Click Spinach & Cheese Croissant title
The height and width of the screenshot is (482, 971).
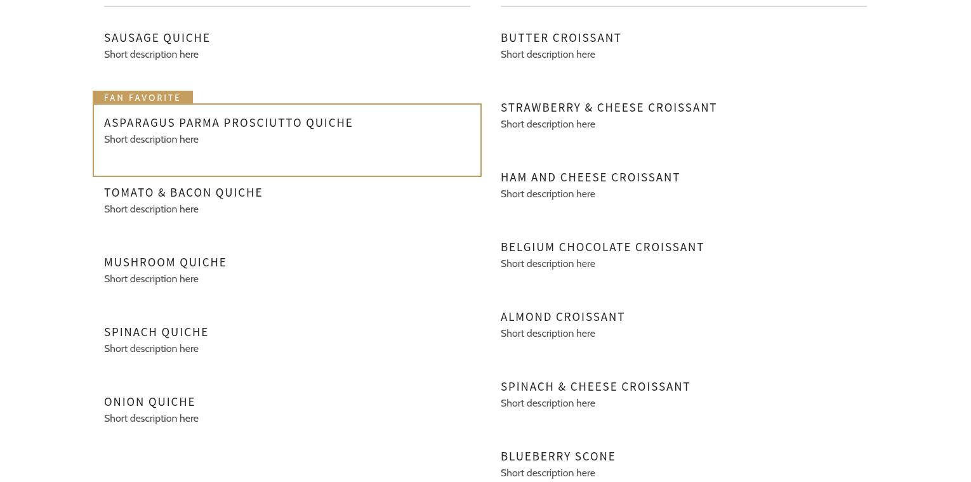point(595,387)
